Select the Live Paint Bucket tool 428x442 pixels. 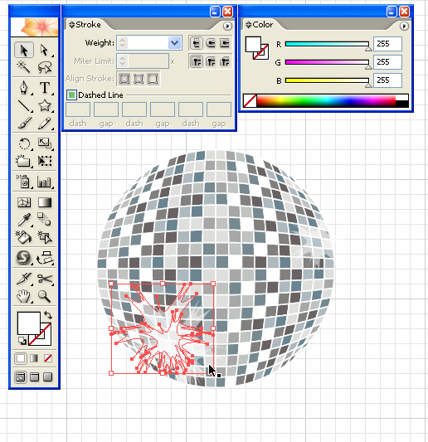[x=24, y=237]
